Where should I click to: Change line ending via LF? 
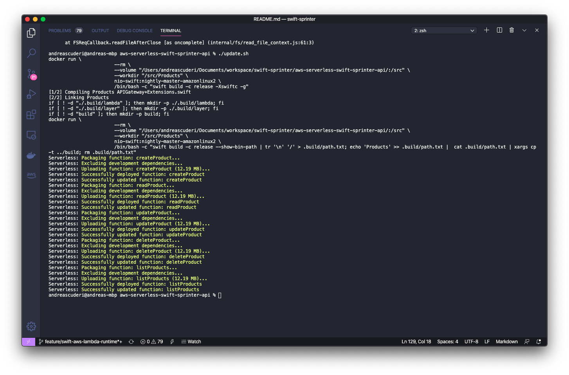pos(487,342)
